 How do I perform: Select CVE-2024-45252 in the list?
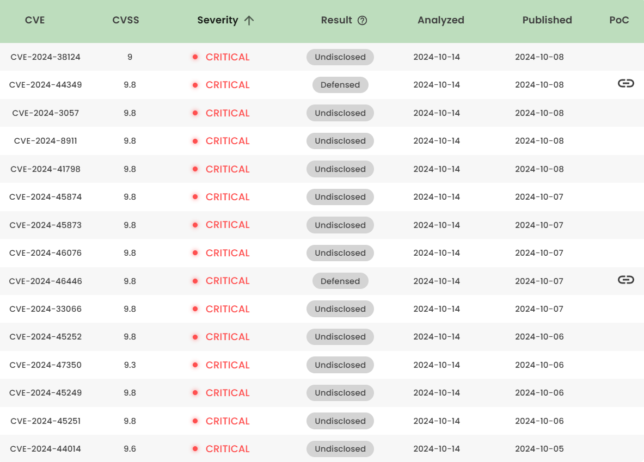coord(46,337)
